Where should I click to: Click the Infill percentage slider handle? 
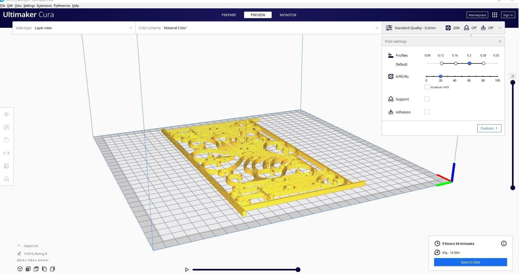[441, 76]
